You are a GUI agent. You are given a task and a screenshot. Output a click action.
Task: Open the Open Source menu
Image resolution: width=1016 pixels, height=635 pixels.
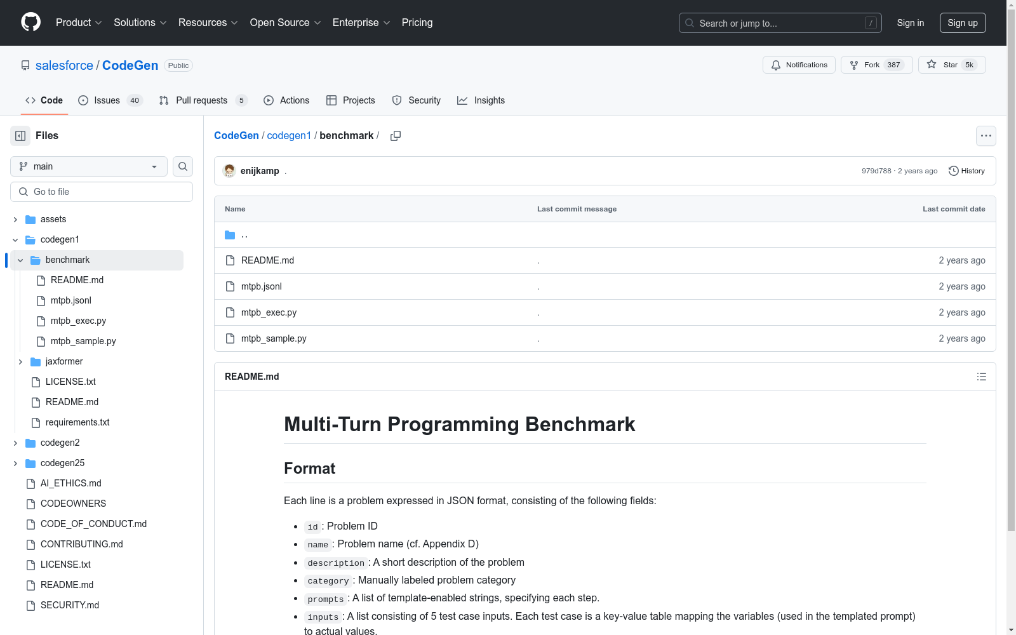(x=285, y=22)
